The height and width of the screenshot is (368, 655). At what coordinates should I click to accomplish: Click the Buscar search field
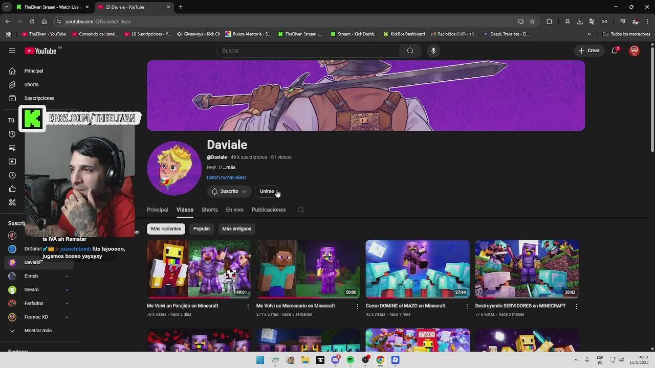(x=309, y=51)
